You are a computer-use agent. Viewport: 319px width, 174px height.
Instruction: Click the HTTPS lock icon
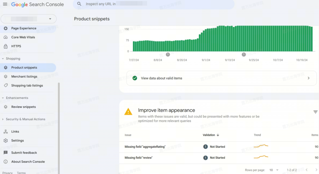pyautogui.click(x=6, y=46)
